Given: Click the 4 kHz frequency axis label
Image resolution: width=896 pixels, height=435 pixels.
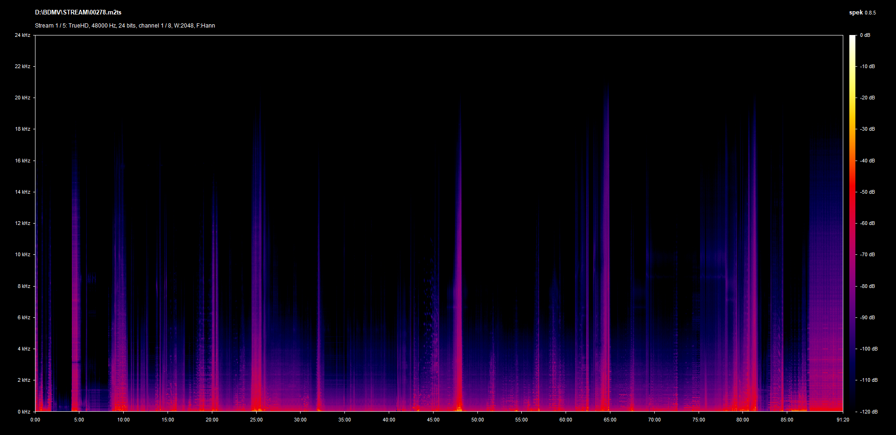Looking at the screenshot, I should pyautogui.click(x=24, y=349).
